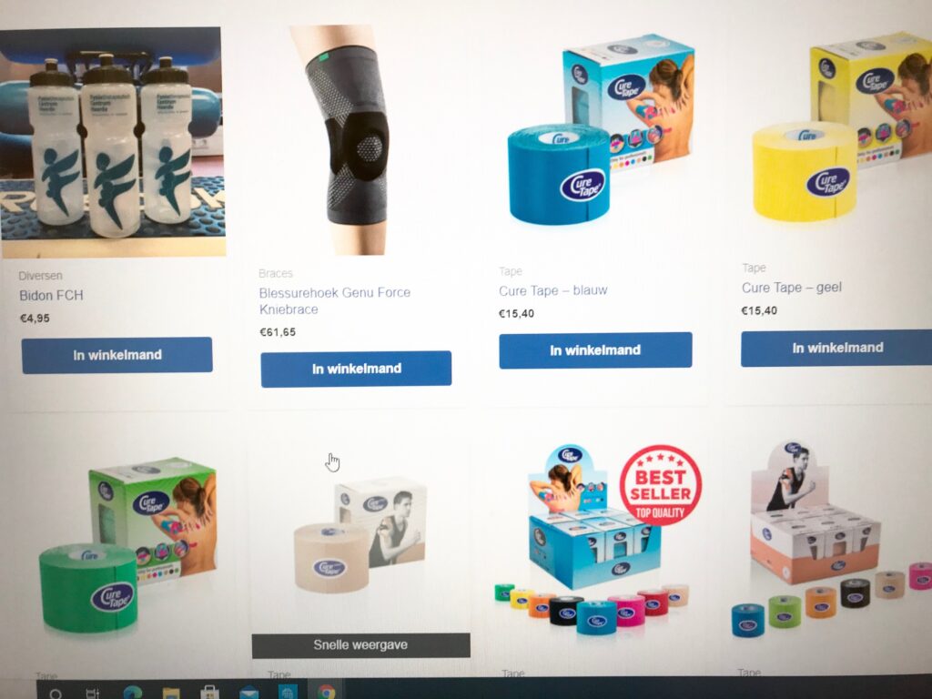Add Cure Tape blauw to winkelmand
932x699 pixels.
click(595, 350)
